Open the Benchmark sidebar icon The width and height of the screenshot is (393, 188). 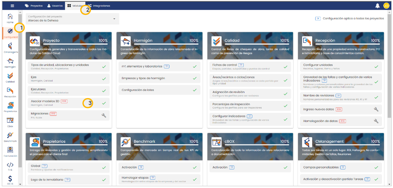tap(10, 137)
